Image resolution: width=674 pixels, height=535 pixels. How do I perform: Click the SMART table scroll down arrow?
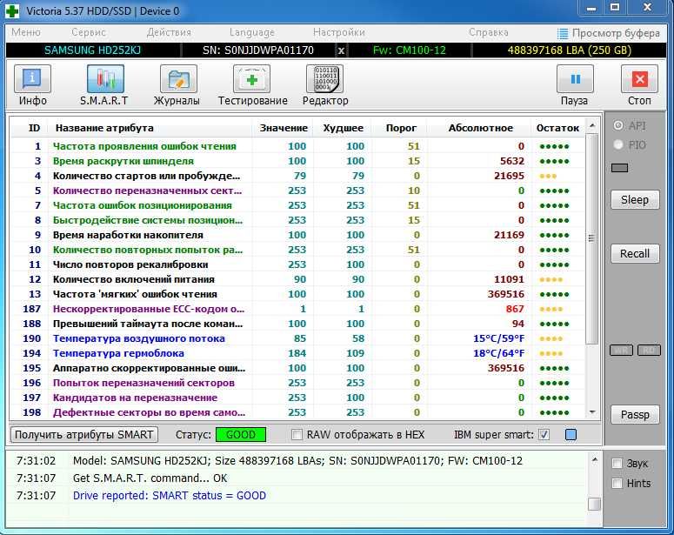[x=592, y=412]
